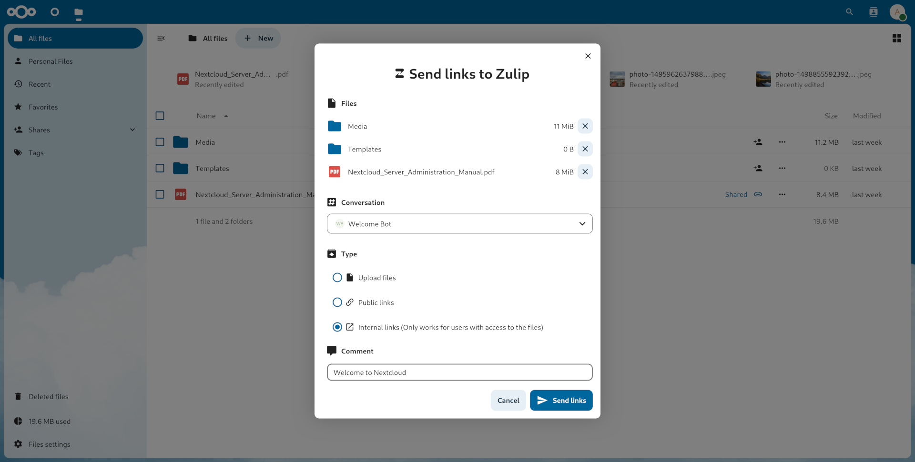This screenshot has width=915, height=462.
Task: Open Recent in sidebar
Action: pyautogui.click(x=75, y=84)
